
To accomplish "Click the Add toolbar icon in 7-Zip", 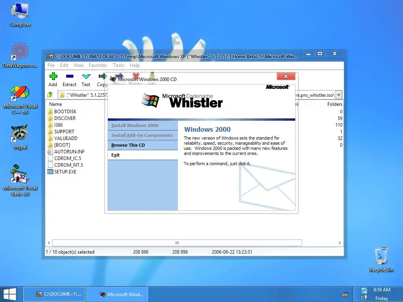I will tap(53, 77).
